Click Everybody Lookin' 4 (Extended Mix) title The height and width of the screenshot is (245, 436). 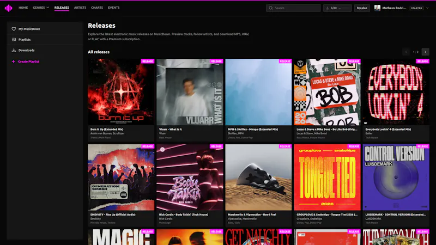388,129
